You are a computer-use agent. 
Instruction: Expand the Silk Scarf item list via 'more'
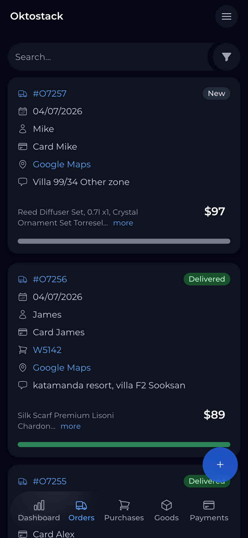pos(71,426)
